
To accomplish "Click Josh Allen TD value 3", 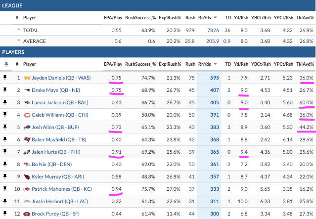I will (x=229, y=127).
